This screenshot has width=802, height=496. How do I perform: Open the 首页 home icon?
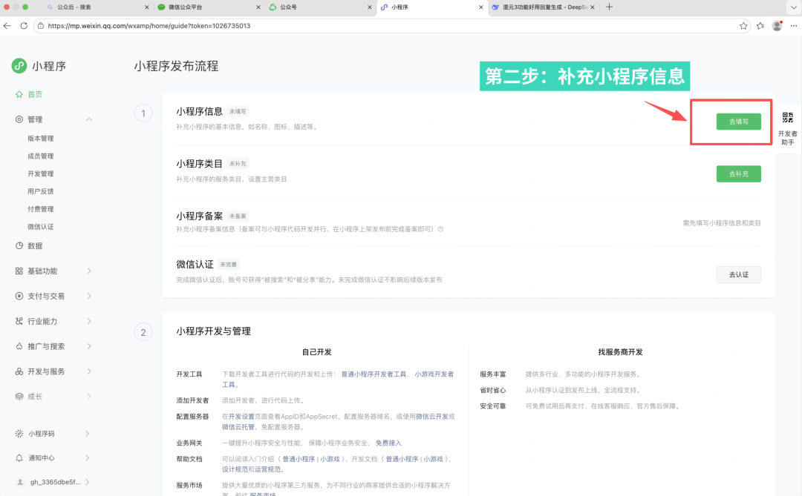(19, 94)
